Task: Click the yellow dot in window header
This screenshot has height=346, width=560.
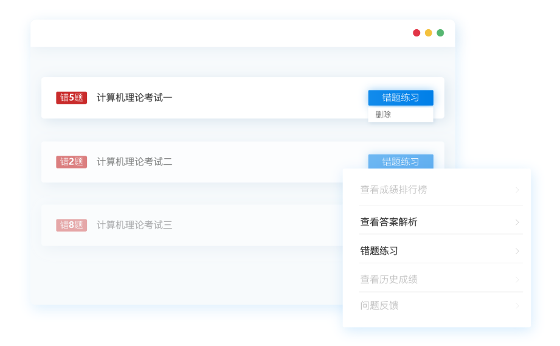Action: tap(428, 33)
